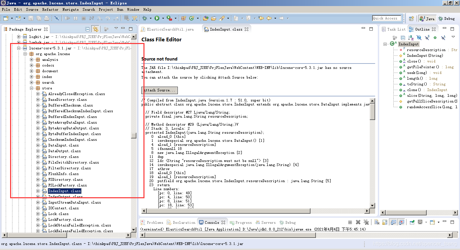Image resolution: width=460 pixels, height=250 pixels.
Task: Run the application with the green Run icon
Action: point(157,18)
